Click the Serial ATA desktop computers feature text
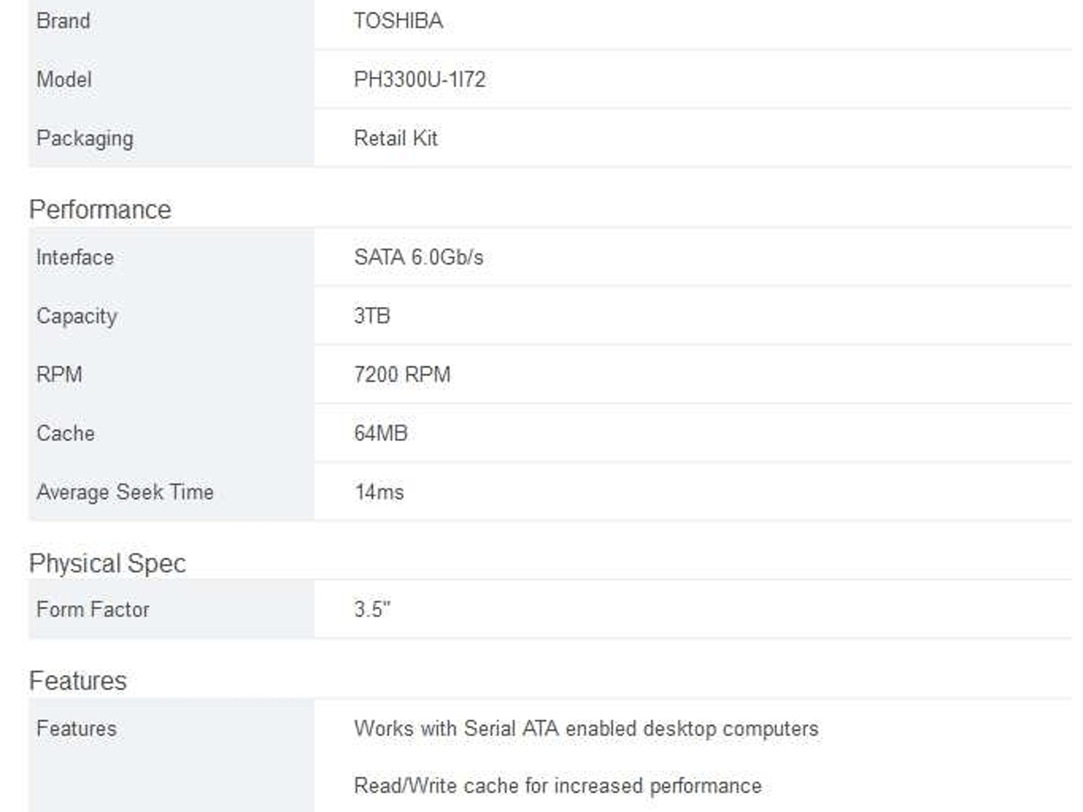Viewport: 1083px width, 812px height. pyautogui.click(x=586, y=729)
